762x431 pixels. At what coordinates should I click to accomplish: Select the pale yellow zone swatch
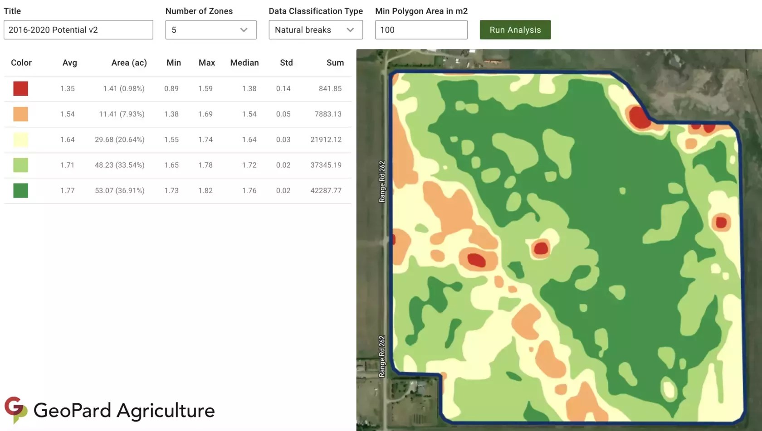click(x=20, y=140)
